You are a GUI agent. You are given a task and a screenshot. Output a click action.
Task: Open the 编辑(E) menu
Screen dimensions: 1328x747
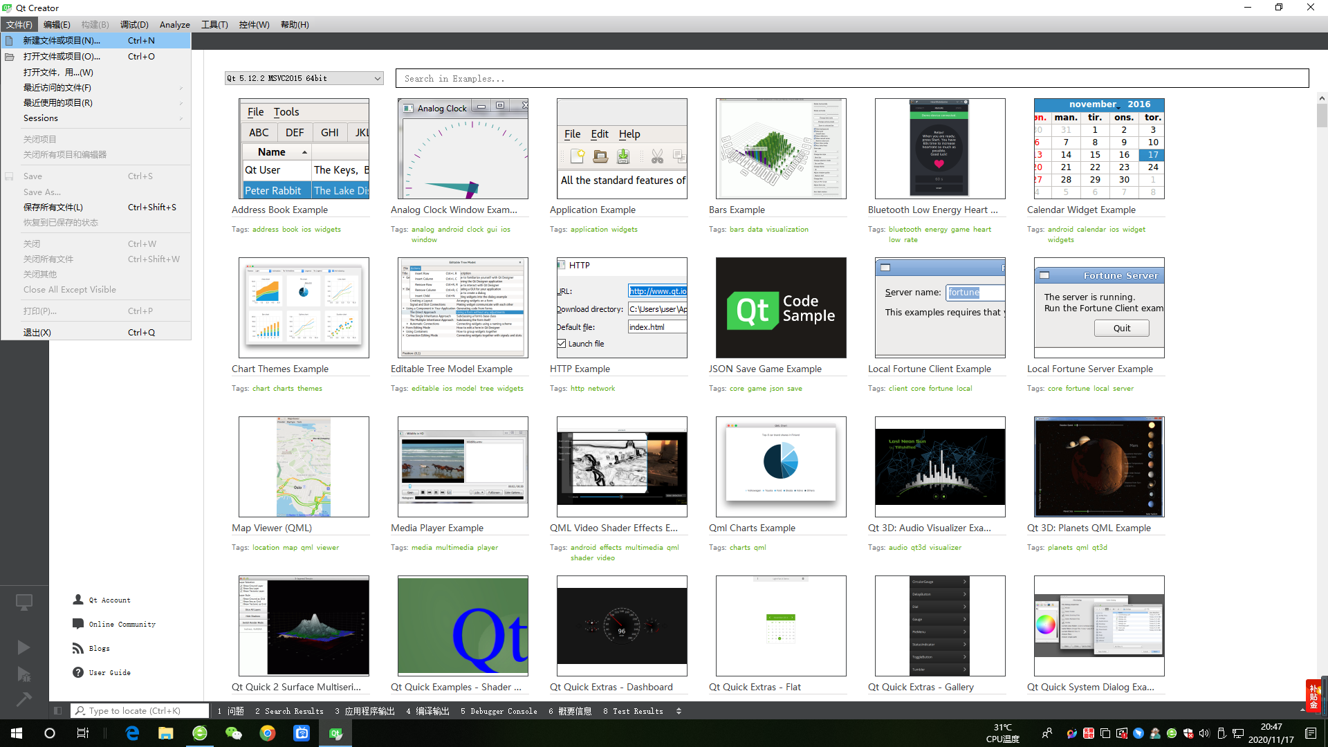(x=57, y=24)
